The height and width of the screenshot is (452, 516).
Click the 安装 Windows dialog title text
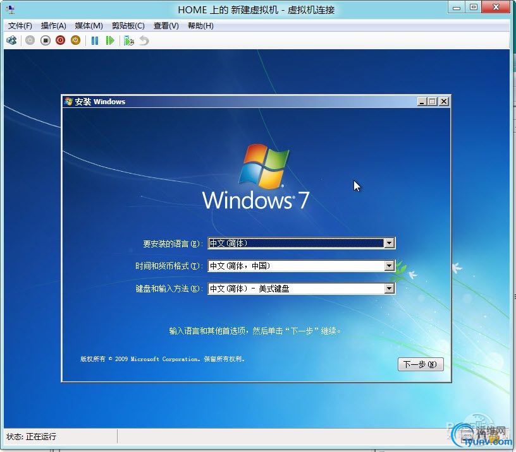pyautogui.click(x=100, y=102)
